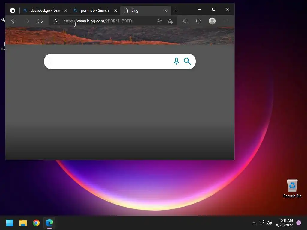Switch to the duckduckgo Search tab
The height and width of the screenshot is (230, 307).
coord(45,10)
